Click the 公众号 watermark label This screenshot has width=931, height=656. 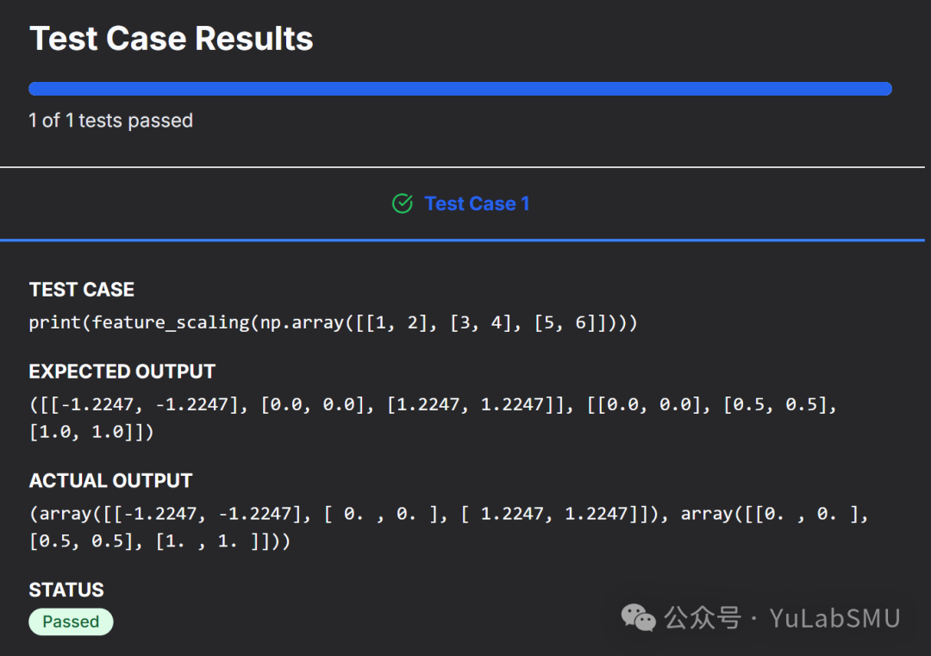(703, 618)
